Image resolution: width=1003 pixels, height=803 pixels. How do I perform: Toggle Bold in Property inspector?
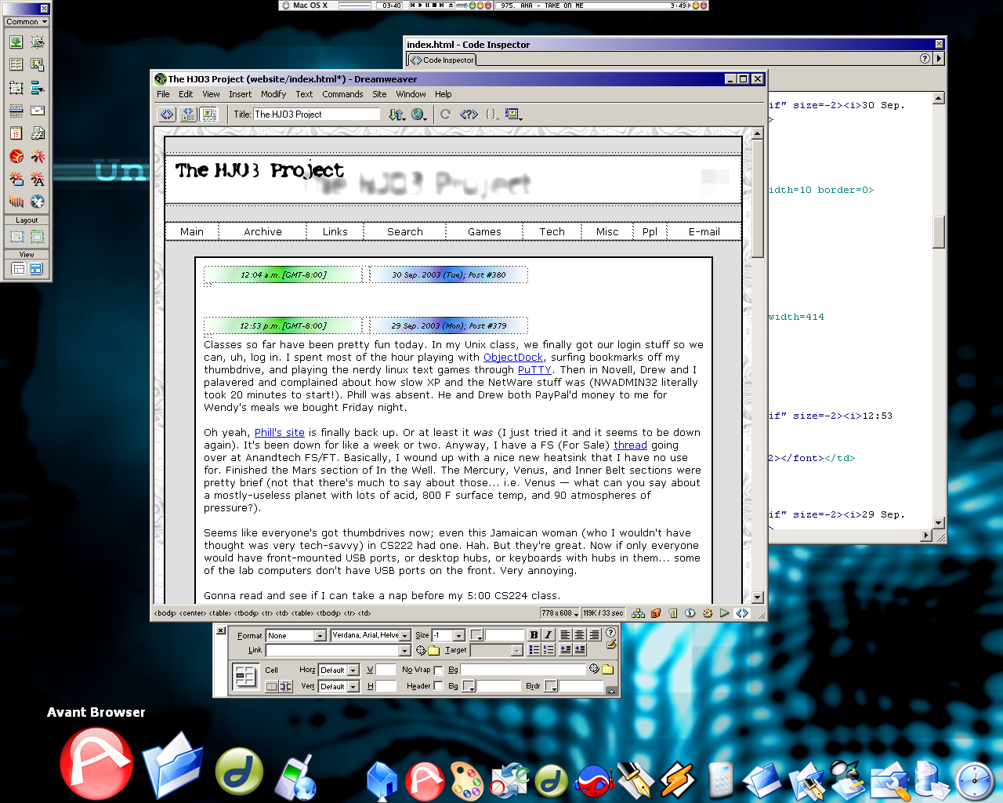click(x=534, y=635)
